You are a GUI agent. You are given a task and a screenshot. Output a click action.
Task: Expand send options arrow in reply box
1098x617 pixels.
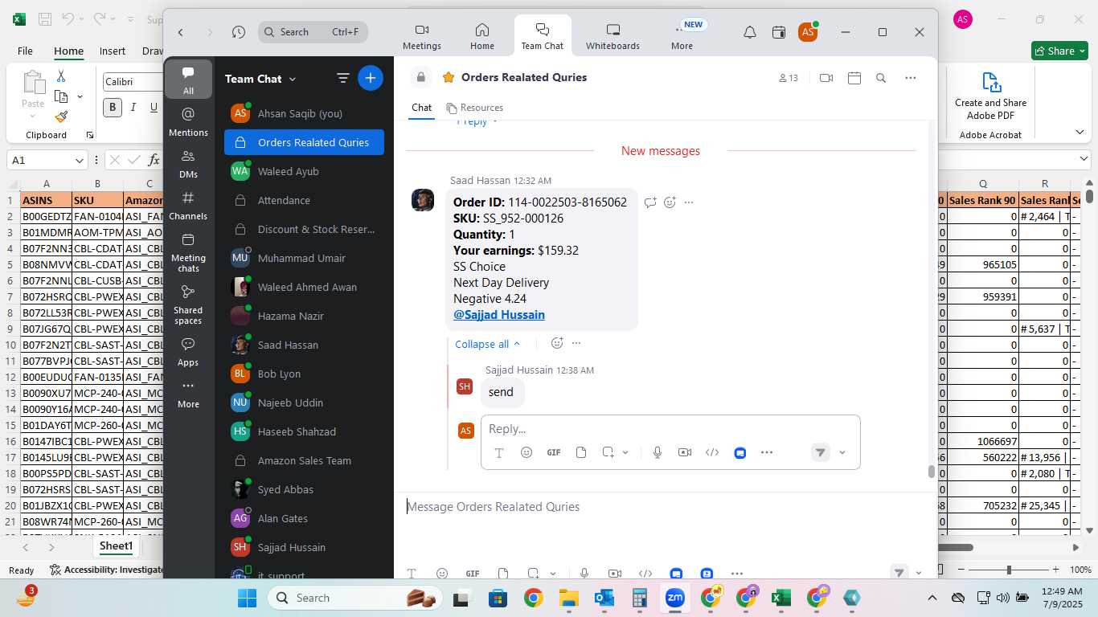coord(842,452)
